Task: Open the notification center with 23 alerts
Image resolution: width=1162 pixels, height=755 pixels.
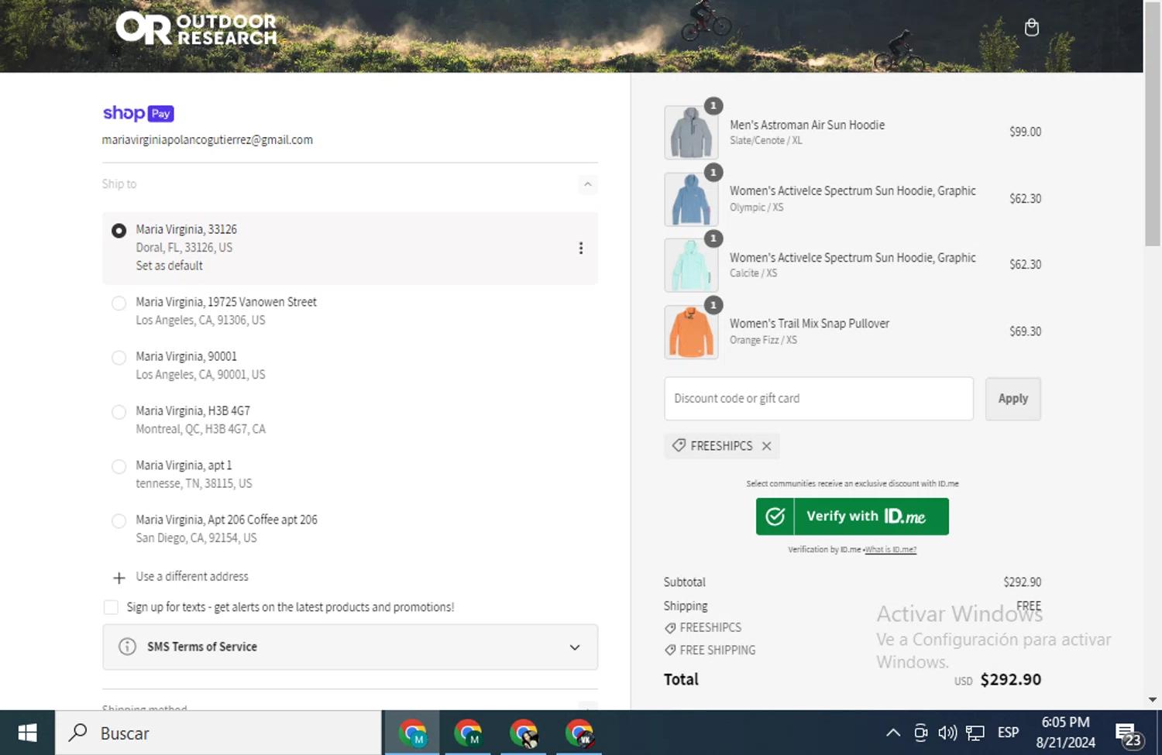Action: coord(1129,734)
